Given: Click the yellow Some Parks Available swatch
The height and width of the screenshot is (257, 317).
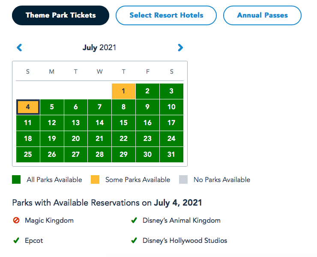Looking at the screenshot, I should pos(95,180).
